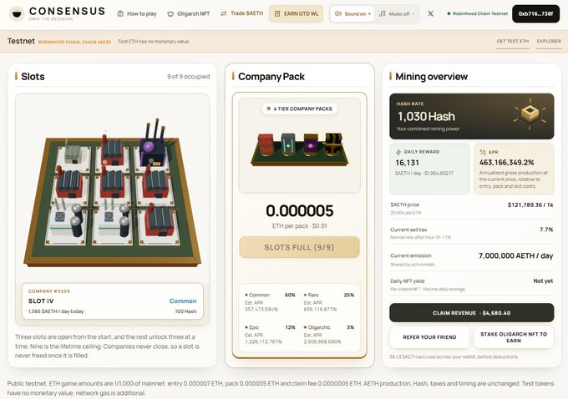Viewport: 568px width, 399px height.
Task: Click the Rare 25% tier entry
Action: [329, 302]
